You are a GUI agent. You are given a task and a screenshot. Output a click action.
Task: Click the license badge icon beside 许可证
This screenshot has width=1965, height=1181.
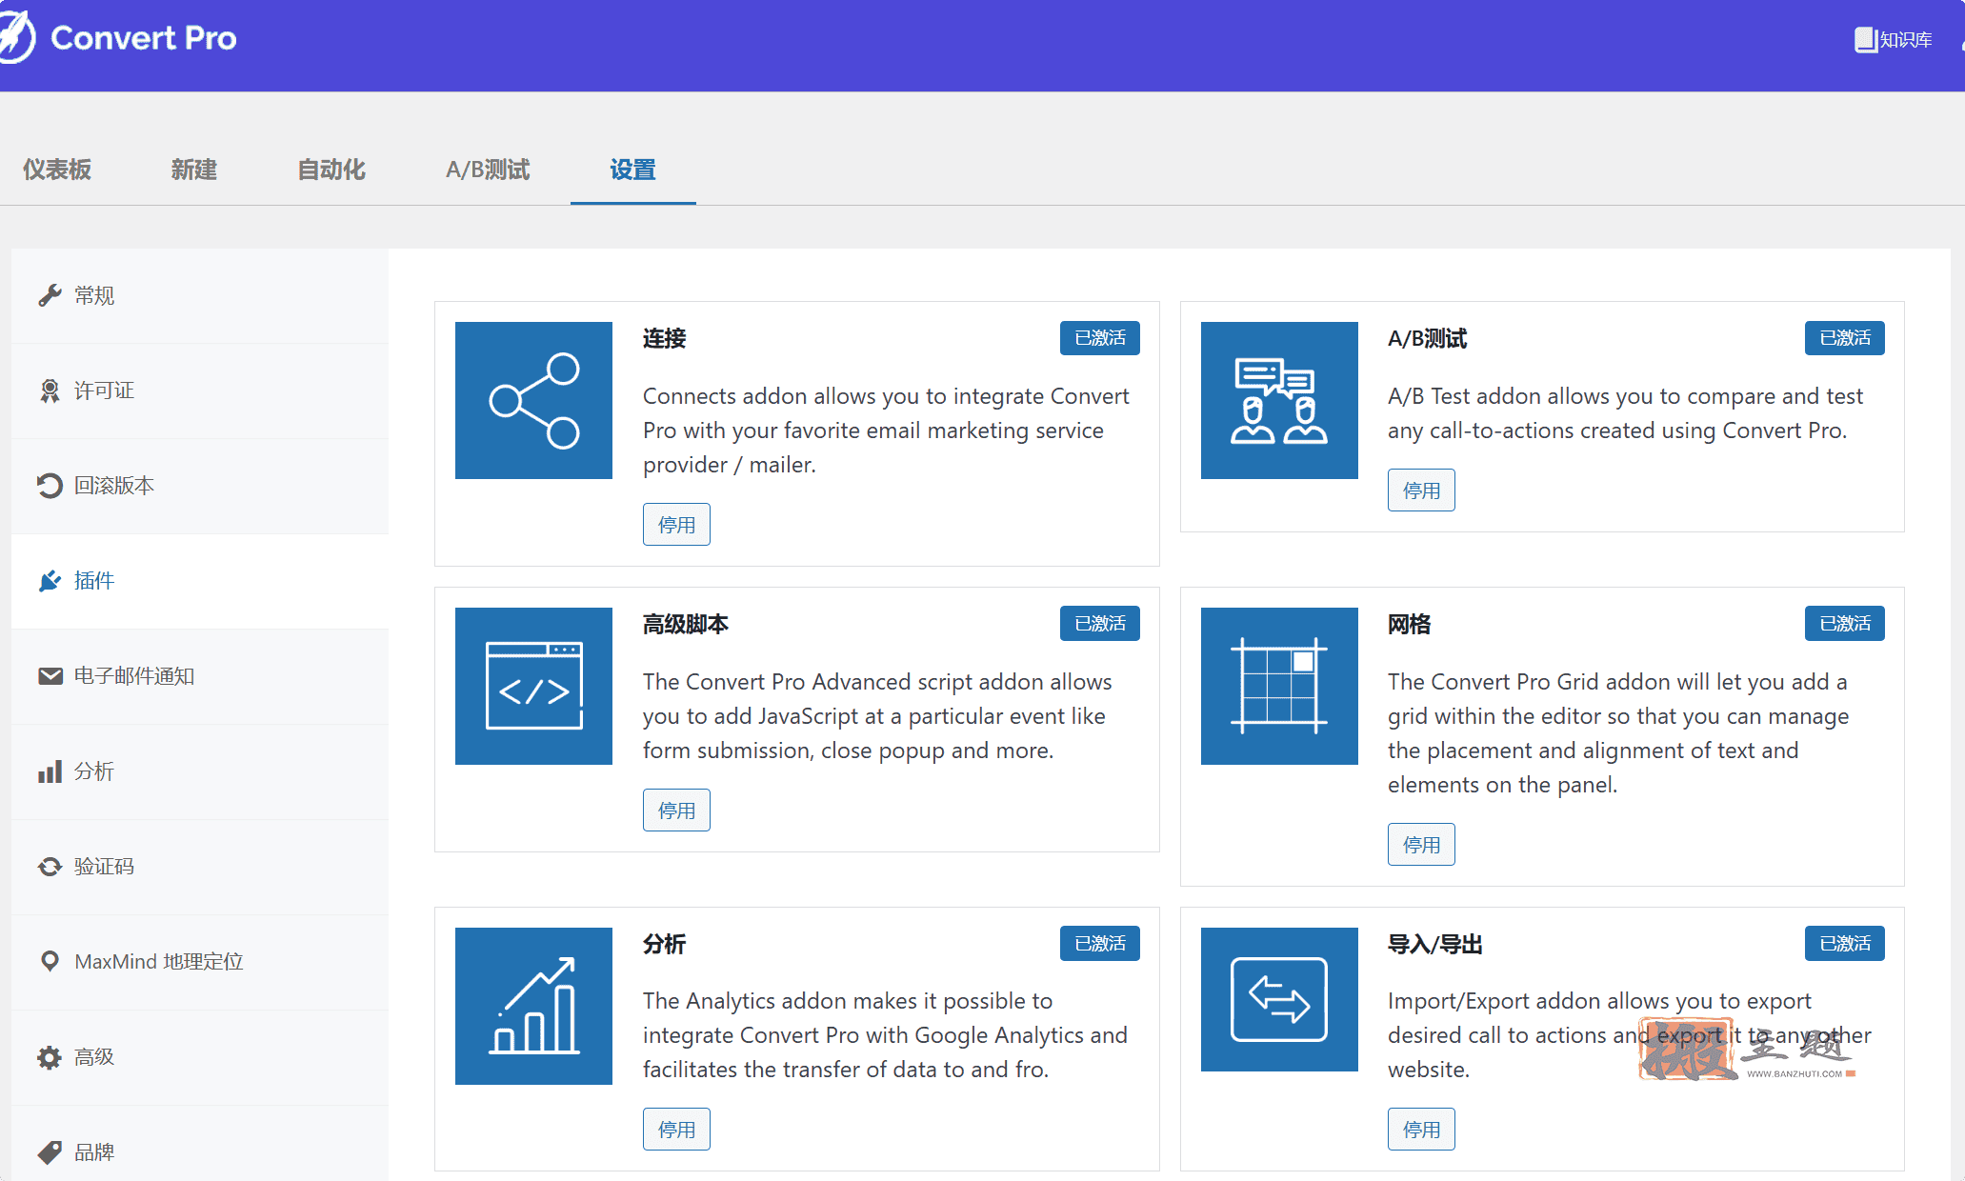50,390
